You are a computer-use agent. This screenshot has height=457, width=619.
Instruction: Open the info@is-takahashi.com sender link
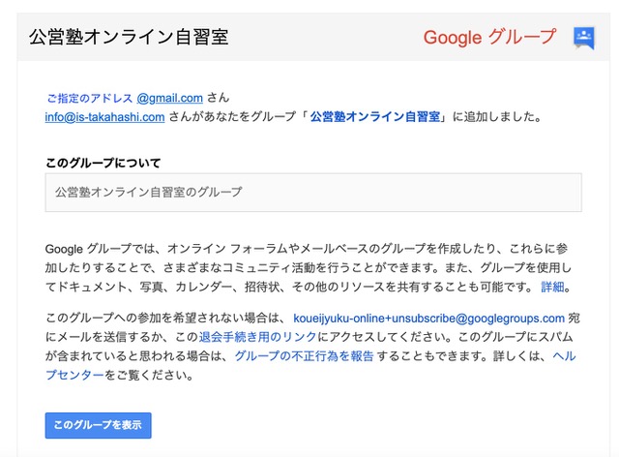click(104, 117)
